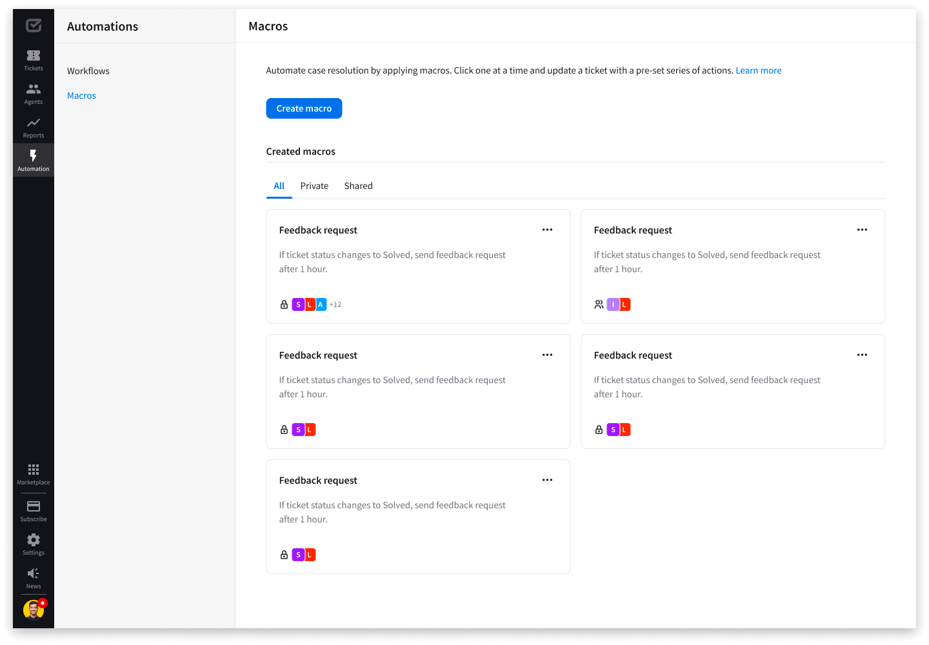The width and height of the screenshot is (929, 645).
Task: Open more options on card with +12 avatars
Action: pyautogui.click(x=548, y=230)
